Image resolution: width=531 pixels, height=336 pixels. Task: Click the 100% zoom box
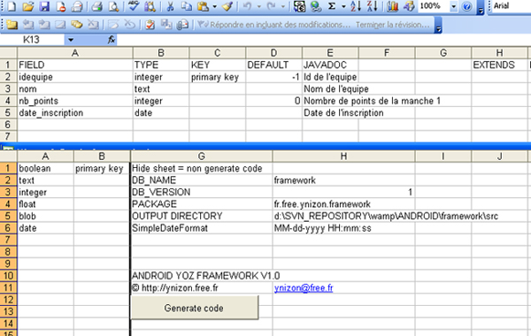point(434,6)
